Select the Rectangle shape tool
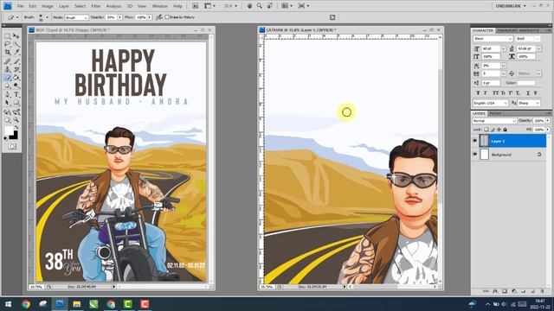This screenshot has width=554, height=311. click(x=16, y=103)
